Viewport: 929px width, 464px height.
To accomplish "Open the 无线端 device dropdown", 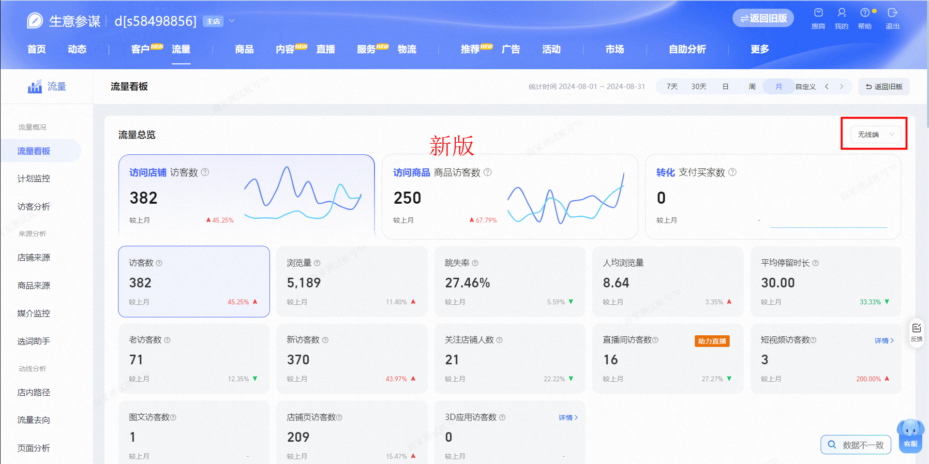I will click(x=875, y=135).
